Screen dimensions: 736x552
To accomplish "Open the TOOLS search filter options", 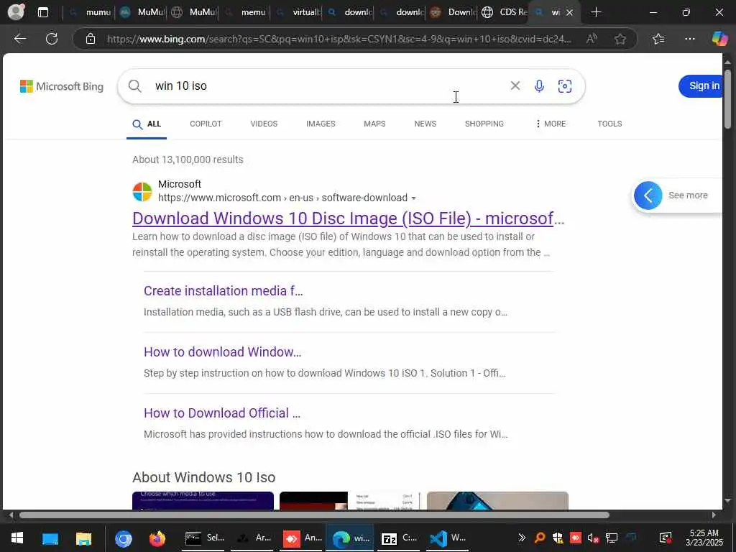I will pos(609,124).
